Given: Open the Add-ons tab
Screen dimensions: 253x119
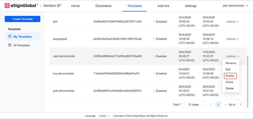Looking at the screenshot, I should point(163,6).
